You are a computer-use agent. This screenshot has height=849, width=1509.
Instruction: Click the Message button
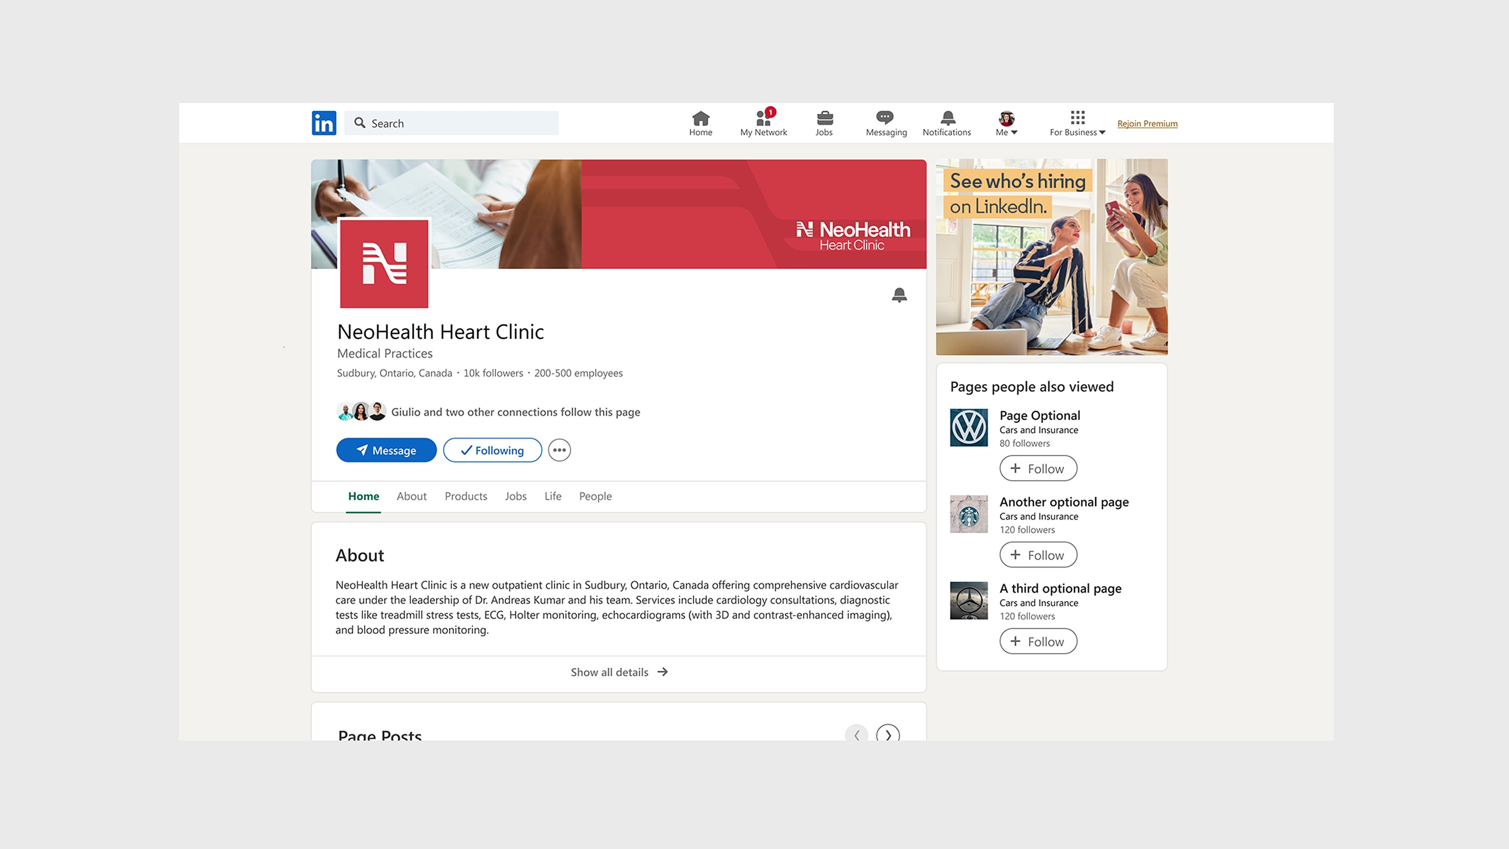[x=386, y=450]
